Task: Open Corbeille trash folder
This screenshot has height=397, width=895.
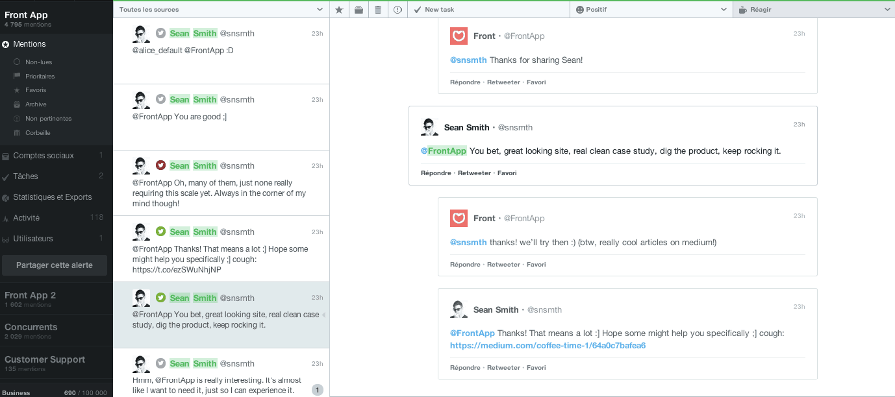Action: pyautogui.click(x=38, y=133)
